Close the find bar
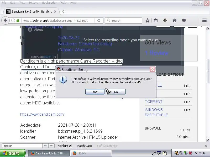The width and height of the screenshot is (210, 157). (206, 146)
